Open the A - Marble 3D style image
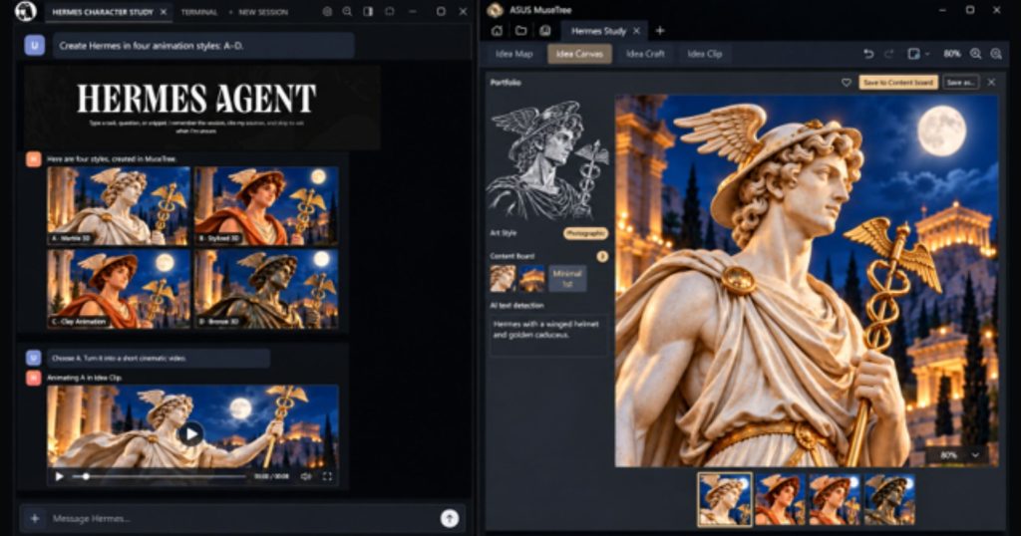This screenshot has height=536, width=1021. (119, 205)
